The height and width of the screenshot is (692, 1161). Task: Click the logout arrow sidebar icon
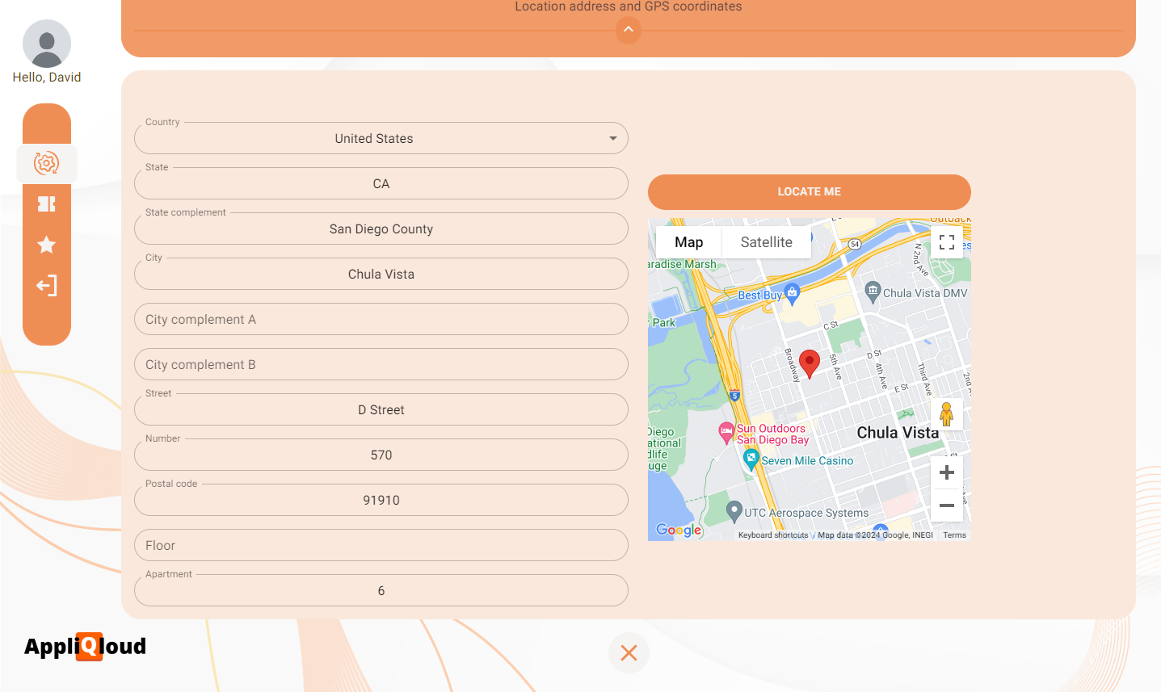[x=47, y=286]
